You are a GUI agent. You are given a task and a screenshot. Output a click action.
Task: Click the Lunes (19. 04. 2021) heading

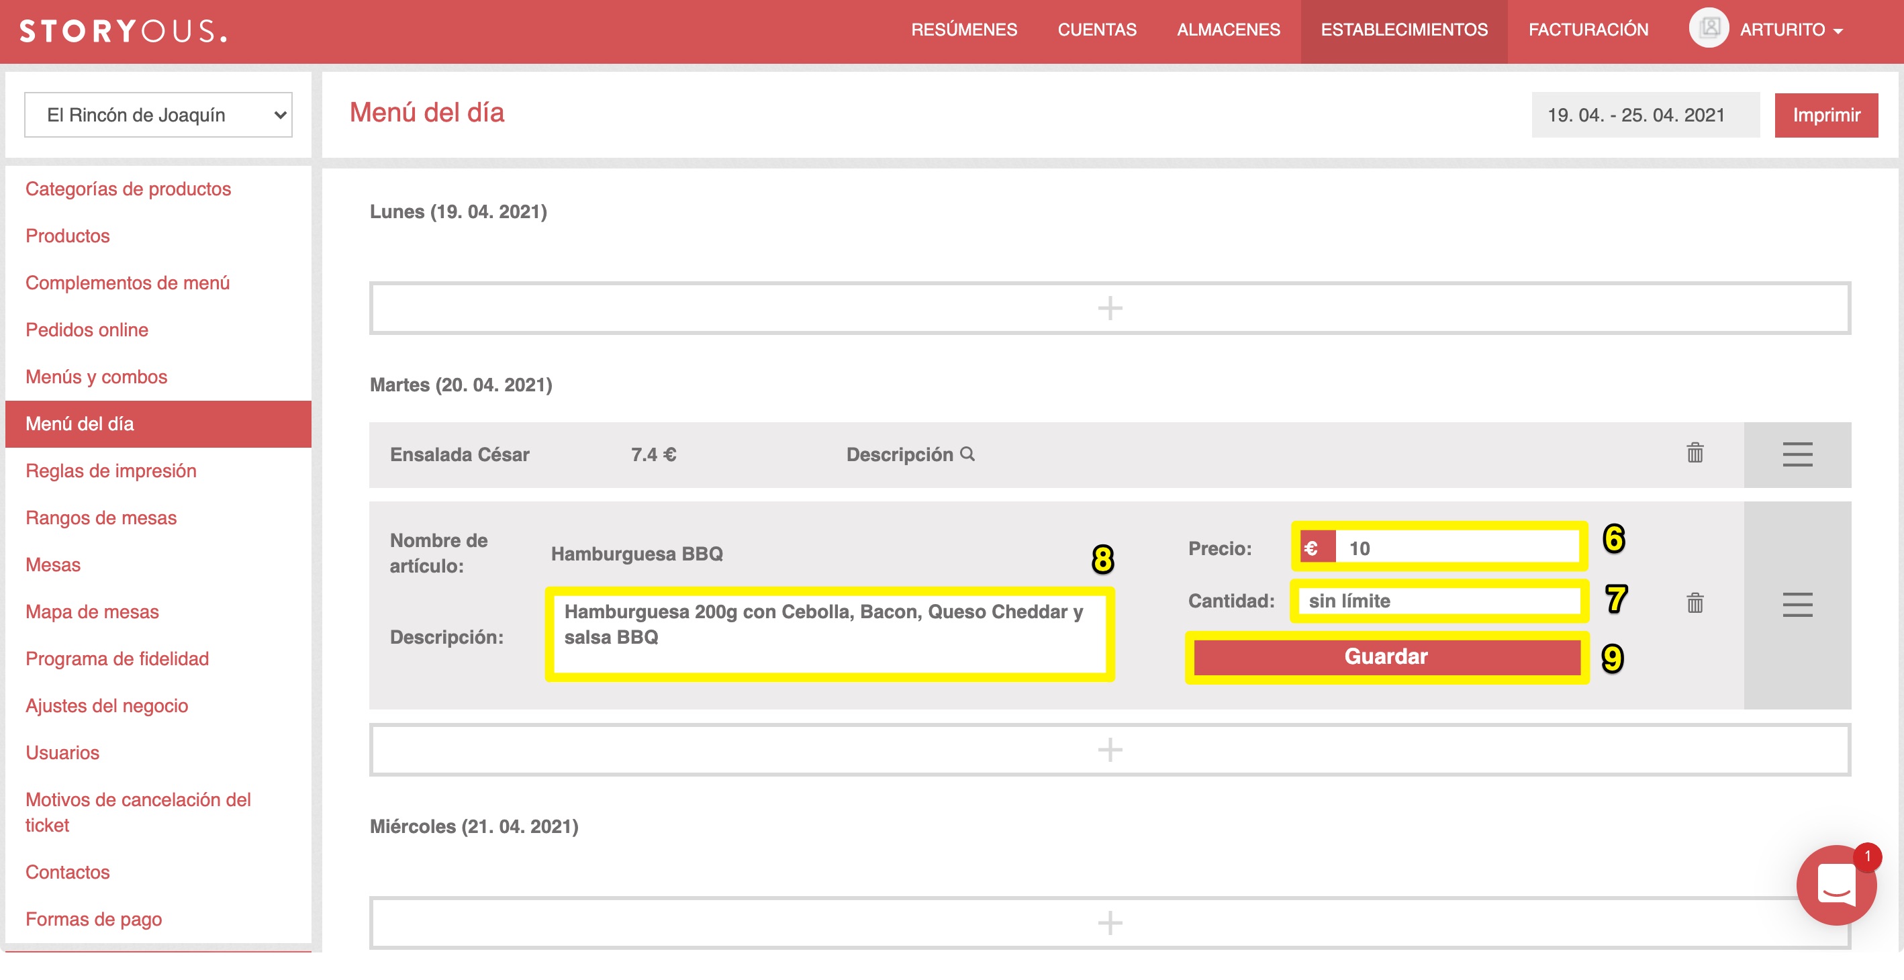coord(457,211)
